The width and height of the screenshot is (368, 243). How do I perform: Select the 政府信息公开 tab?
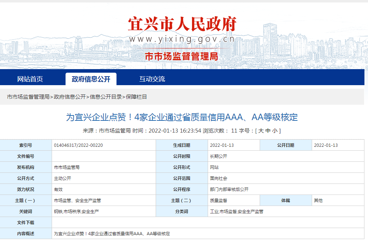pyautogui.click(x=91, y=79)
